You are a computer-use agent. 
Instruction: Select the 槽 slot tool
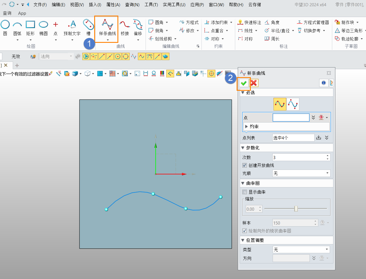coord(88,28)
